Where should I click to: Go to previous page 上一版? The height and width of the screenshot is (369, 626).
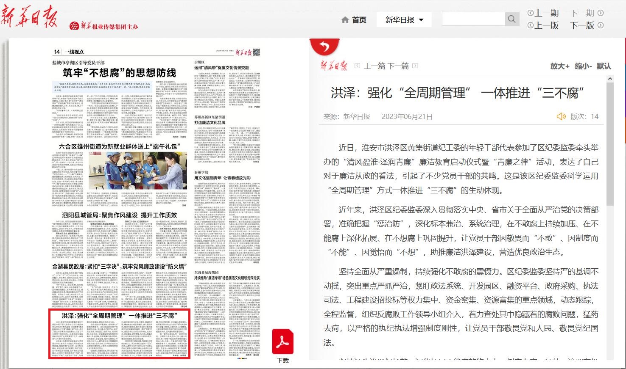547,25
